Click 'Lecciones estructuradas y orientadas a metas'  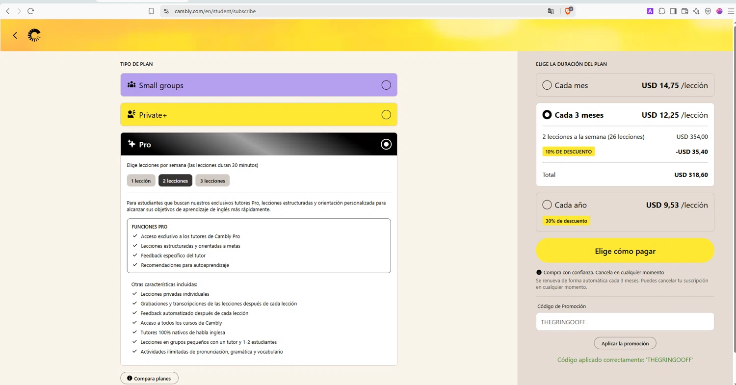point(190,246)
